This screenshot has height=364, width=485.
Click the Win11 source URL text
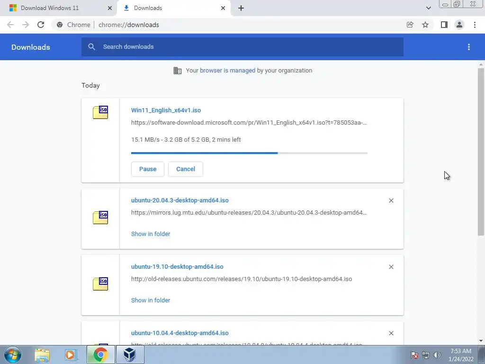tap(249, 123)
